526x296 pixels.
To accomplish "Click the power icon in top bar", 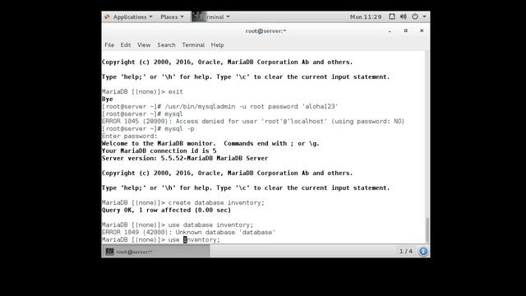I will [x=415, y=16].
